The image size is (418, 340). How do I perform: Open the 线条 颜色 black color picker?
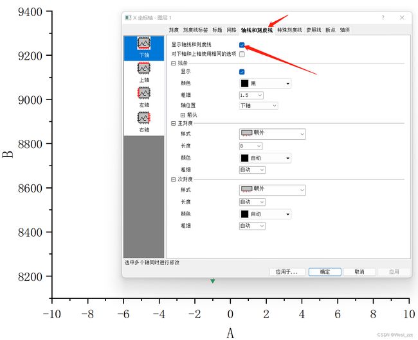(265, 83)
